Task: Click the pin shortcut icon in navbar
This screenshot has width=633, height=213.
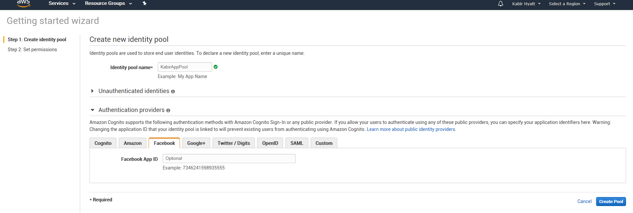Action: pyautogui.click(x=144, y=3)
